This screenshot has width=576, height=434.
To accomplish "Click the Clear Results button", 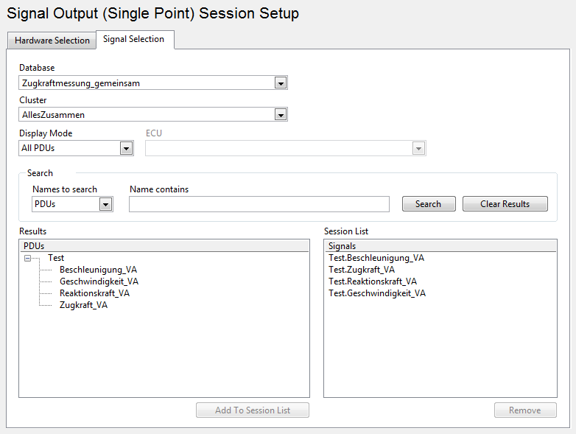I will [505, 204].
